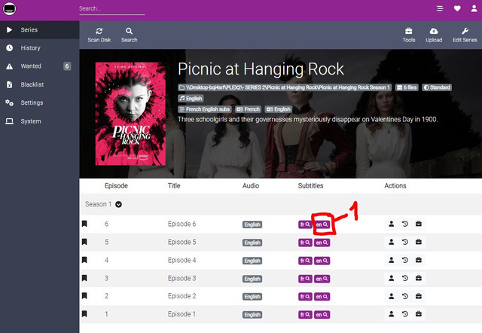Open manual search person icon Episode 6
The width and height of the screenshot is (482, 333).
[392, 224]
